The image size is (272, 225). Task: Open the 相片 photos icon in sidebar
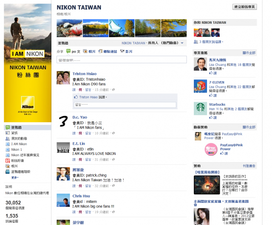tap(8, 166)
